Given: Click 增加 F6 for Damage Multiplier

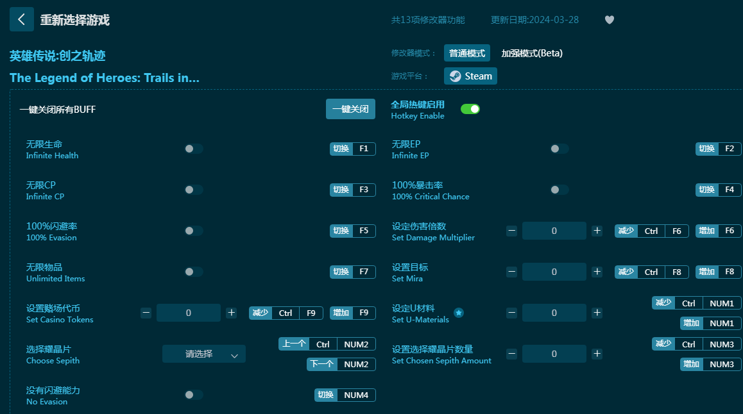Looking at the screenshot, I should (x=719, y=231).
